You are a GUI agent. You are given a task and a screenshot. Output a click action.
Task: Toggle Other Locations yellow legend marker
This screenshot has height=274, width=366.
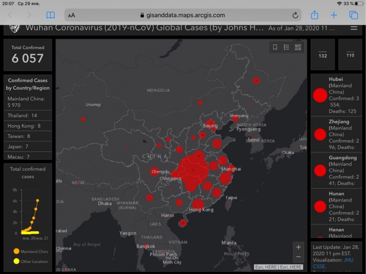[16, 261]
